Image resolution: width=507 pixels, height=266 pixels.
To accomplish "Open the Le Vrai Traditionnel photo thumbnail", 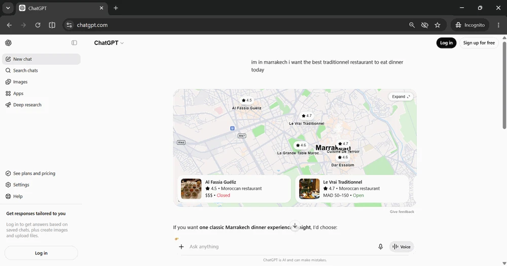I will [309, 189].
